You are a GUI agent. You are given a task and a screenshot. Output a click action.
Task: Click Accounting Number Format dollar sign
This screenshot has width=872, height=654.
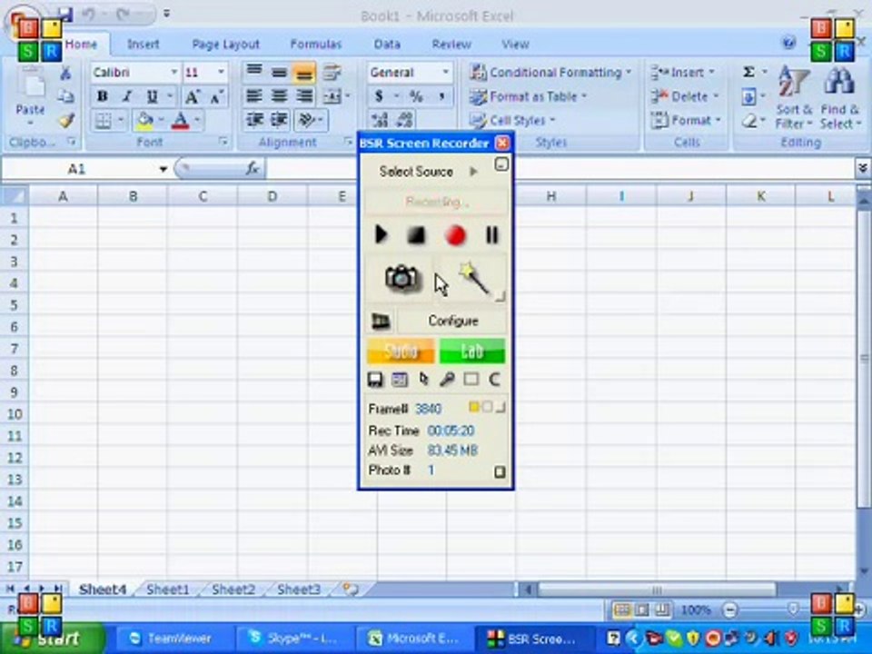tap(379, 96)
